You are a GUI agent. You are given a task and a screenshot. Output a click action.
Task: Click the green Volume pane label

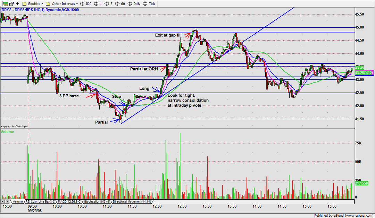coord(7,132)
